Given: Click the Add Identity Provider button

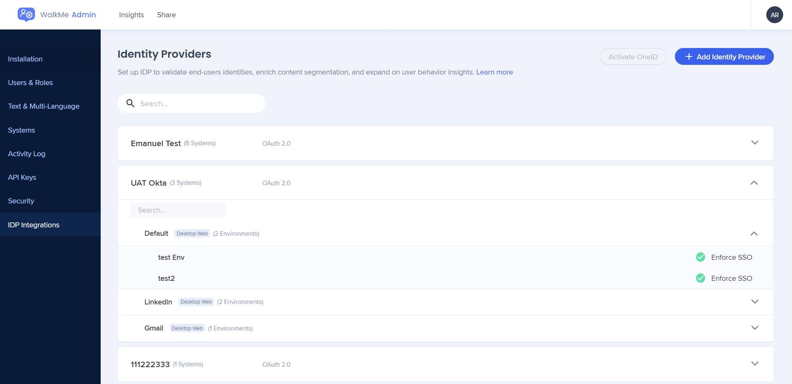Looking at the screenshot, I should tap(724, 56).
